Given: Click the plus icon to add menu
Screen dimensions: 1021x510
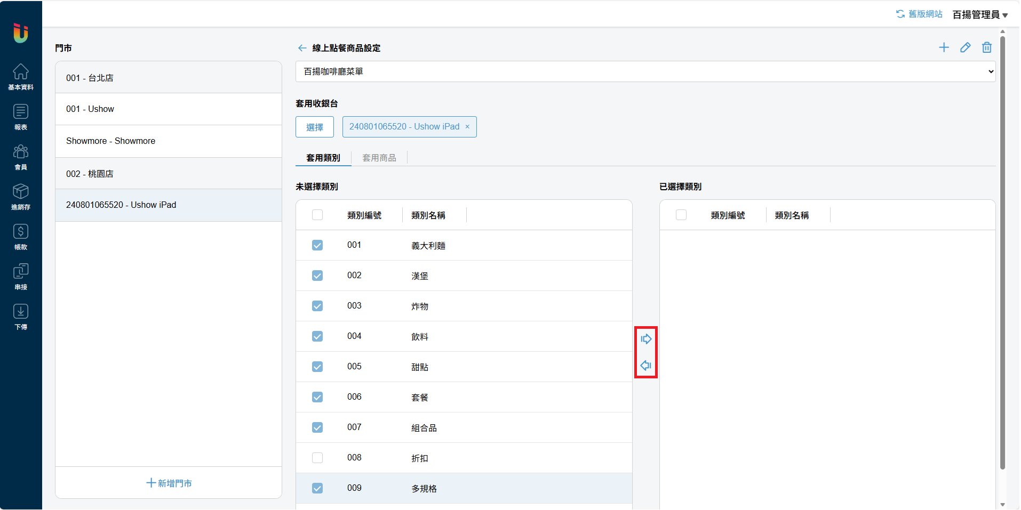Looking at the screenshot, I should [944, 47].
